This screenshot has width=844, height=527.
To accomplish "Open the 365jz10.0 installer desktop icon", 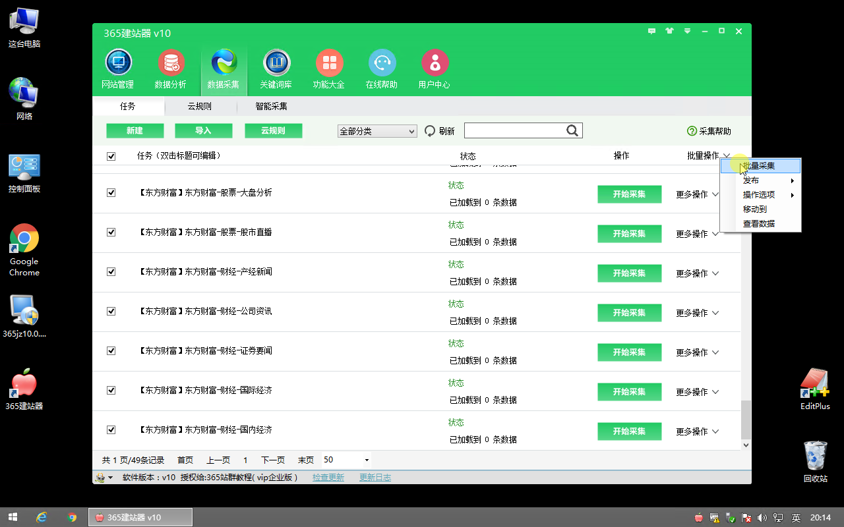I will click(24, 316).
